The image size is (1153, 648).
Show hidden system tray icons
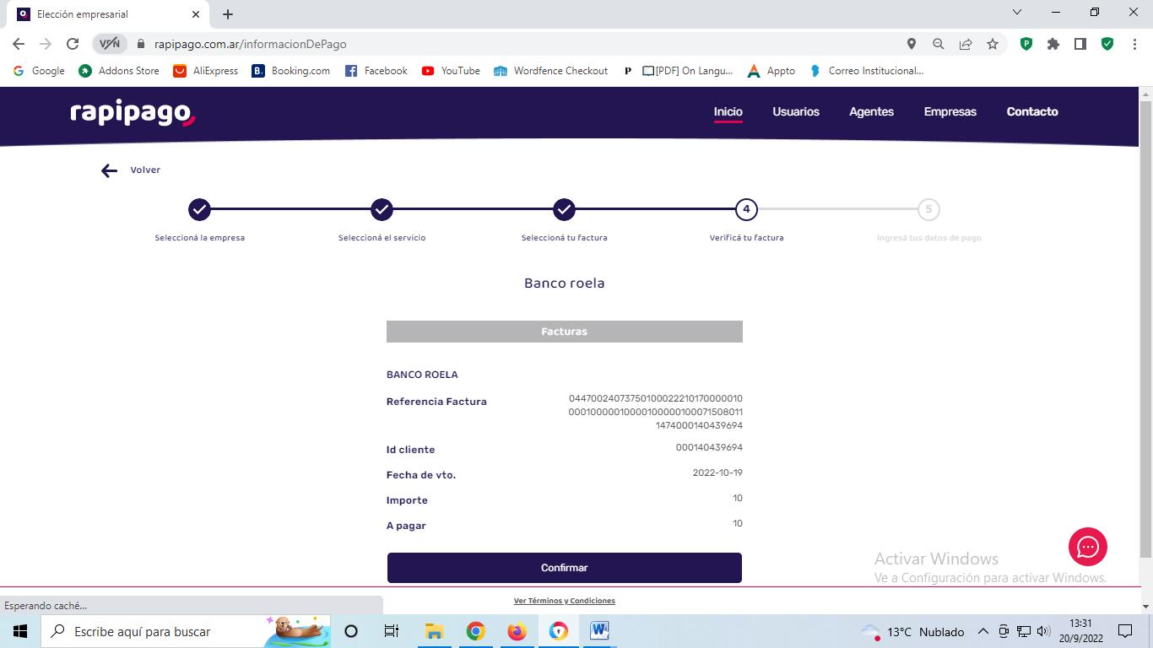pyautogui.click(x=982, y=631)
